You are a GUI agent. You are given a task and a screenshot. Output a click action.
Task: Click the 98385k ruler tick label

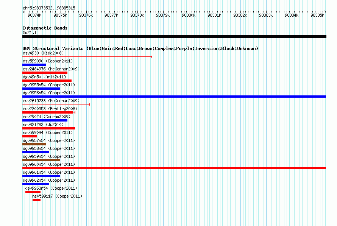[317, 15]
